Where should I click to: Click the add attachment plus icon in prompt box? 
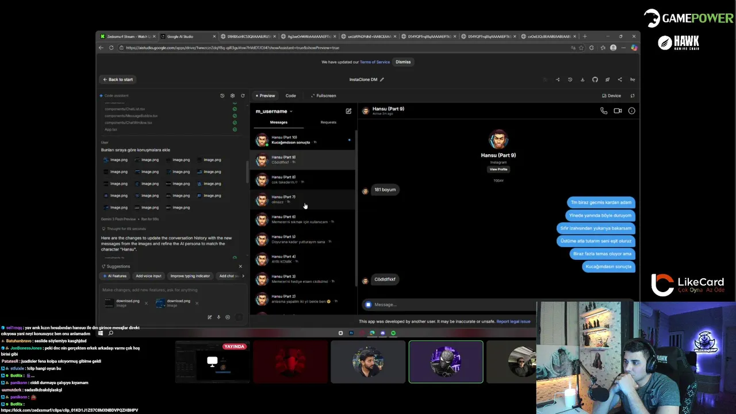pyautogui.click(x=228, y=317)
